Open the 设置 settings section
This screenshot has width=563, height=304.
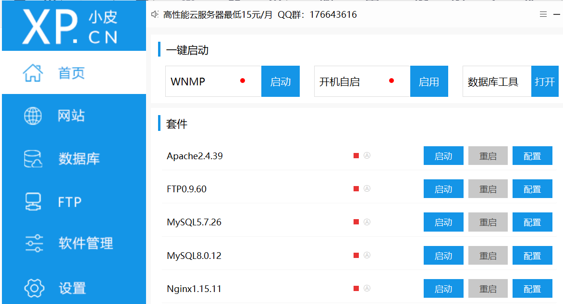coord(74,288)
